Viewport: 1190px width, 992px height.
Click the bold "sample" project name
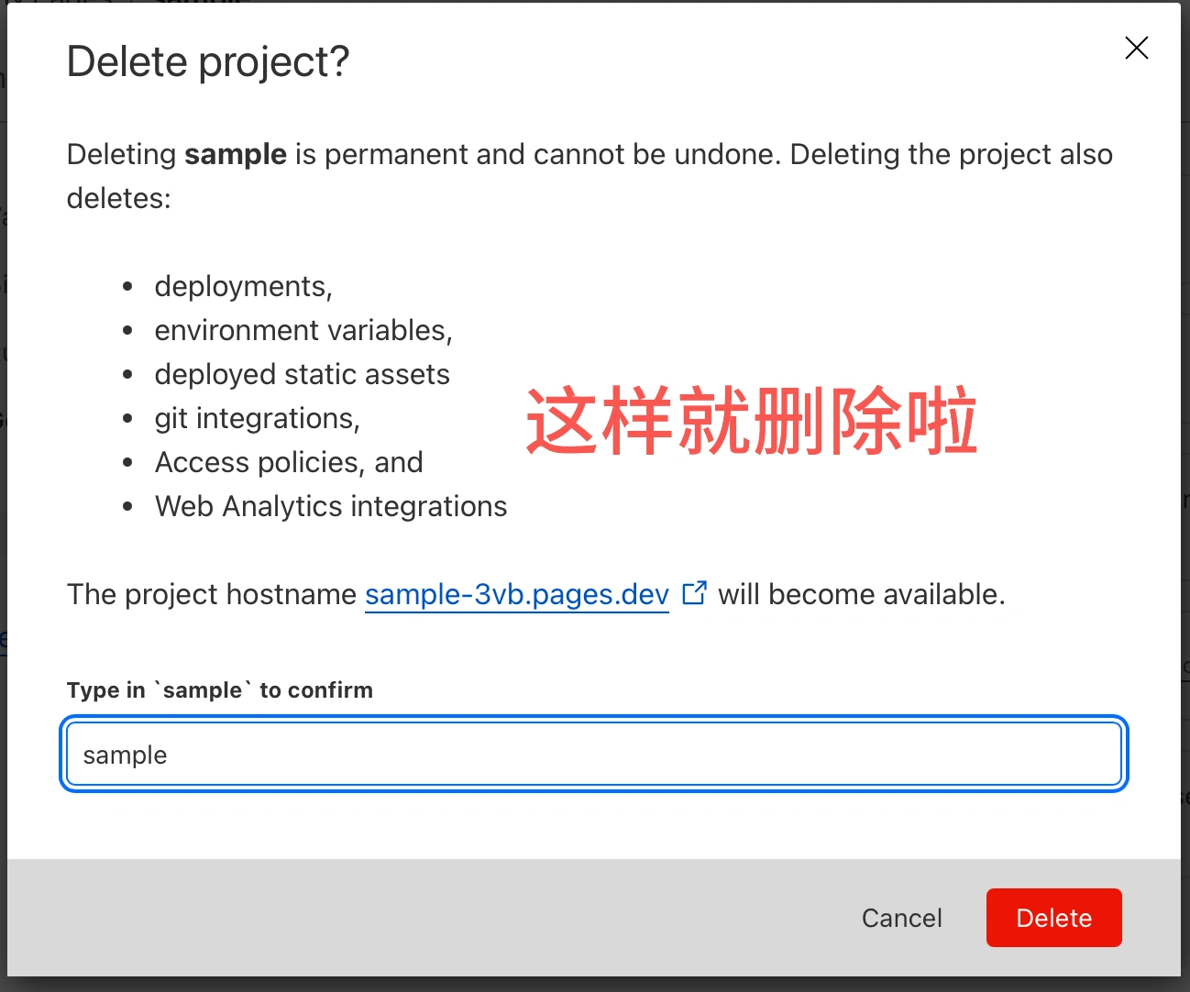pyautogui.click(x=236, y=154)
